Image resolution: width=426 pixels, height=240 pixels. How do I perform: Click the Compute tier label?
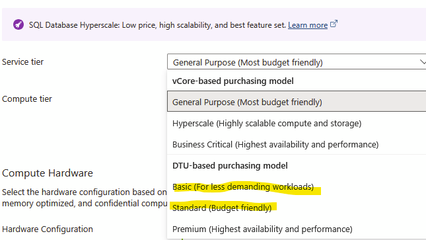point(27,99)
